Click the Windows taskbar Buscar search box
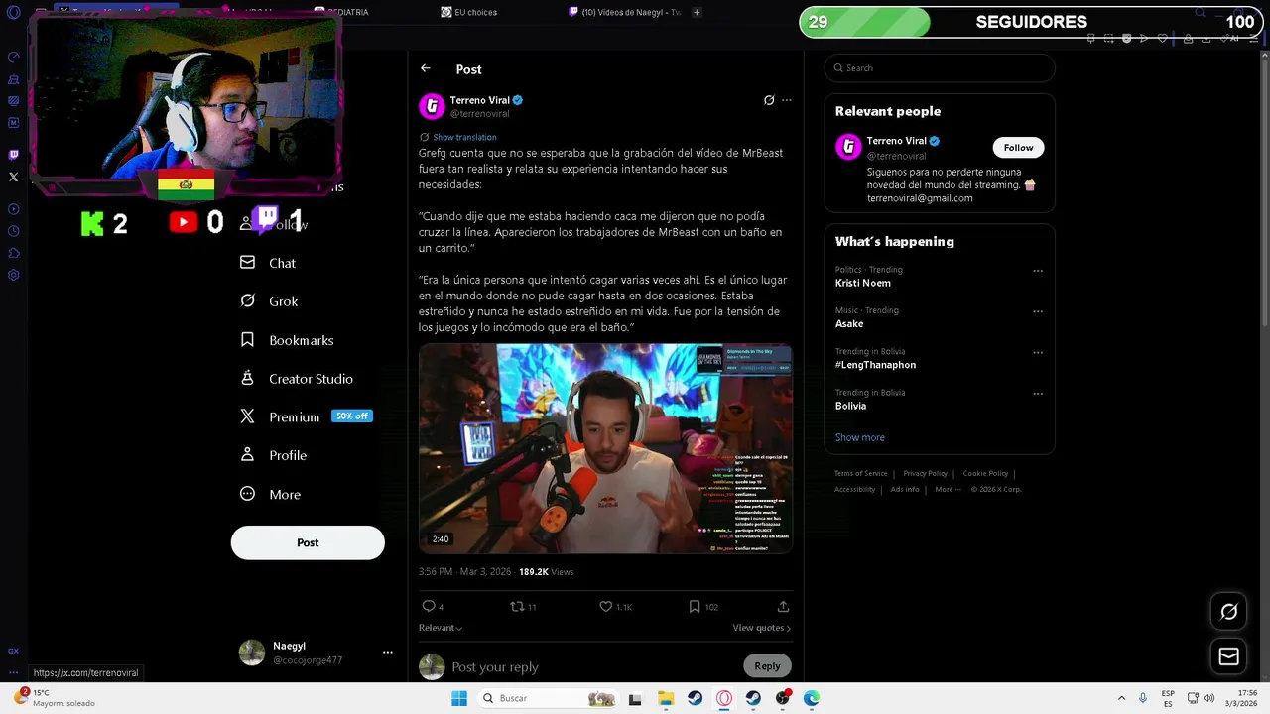 [x=550, y=698]
